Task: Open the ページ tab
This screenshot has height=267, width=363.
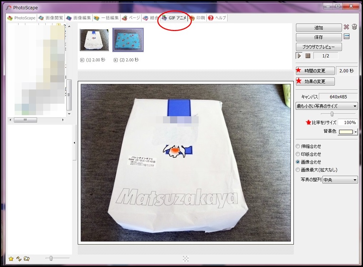Action: 131,18
